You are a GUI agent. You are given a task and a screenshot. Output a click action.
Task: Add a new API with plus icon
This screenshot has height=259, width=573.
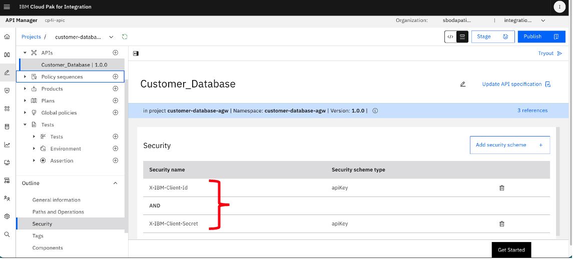(116, 52)
